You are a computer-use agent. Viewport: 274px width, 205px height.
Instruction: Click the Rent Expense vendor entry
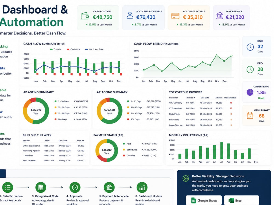[x=29, y=160]
